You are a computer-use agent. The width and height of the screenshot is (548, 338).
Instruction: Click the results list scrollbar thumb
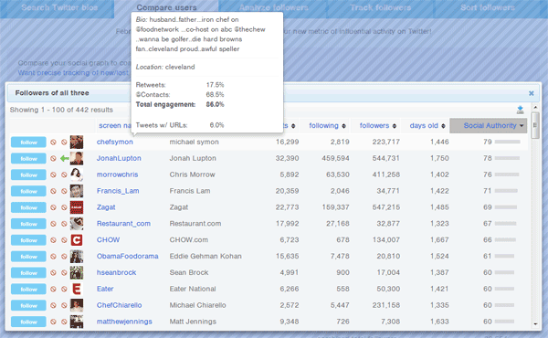click(535, 125)
